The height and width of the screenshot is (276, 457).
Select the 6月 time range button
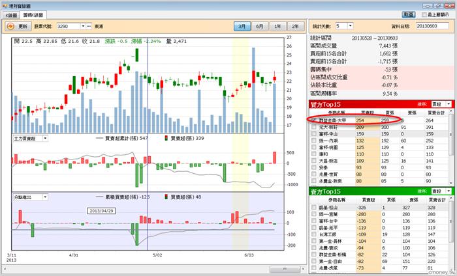[260, 26]
